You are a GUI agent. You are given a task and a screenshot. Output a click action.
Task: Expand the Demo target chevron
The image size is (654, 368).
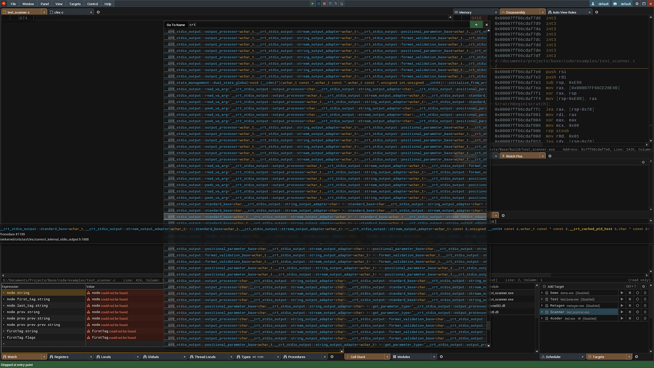click(x=542, y=293)
